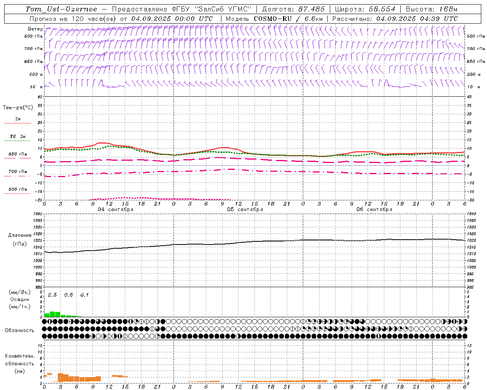Click the precipitation total "0.6"
The height and width of the screenshot is (390, 487).
pyautogui.click(x=68, y=295)
